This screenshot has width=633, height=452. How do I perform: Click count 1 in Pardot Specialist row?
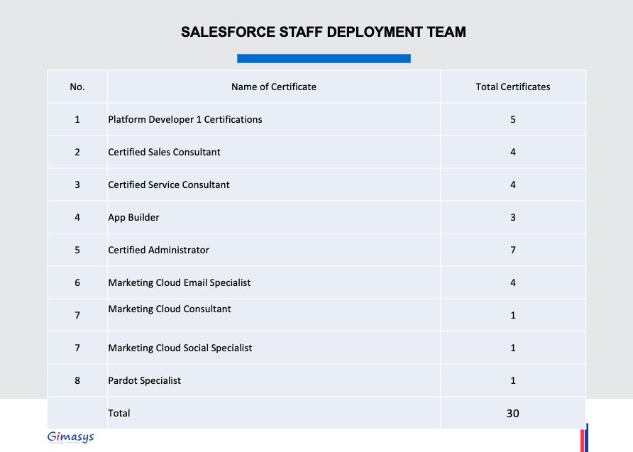tap(512, 380)
